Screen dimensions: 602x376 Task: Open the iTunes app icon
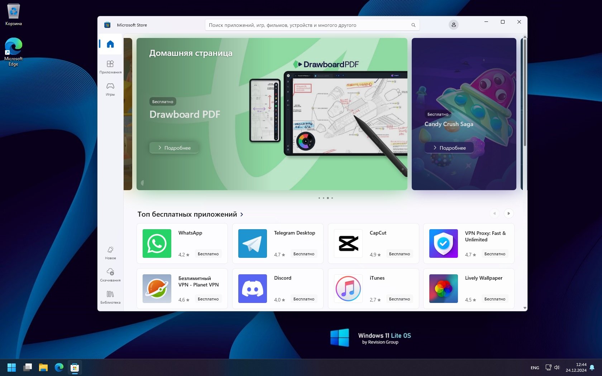point(348,289)
